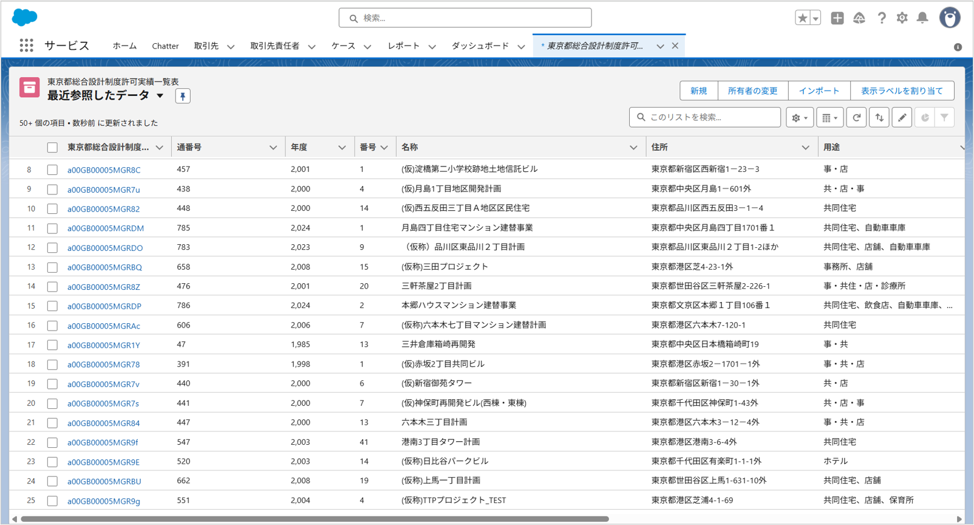This screenshot has width=974, height=525.
Task: Check the row for a00GB00005MGR1Y
Action: pyautogui.click(x=52, y=345)
